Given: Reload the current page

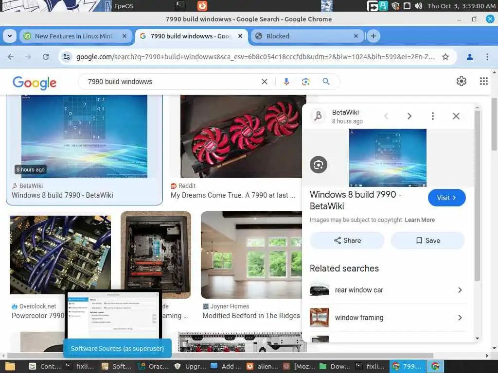Looking at the screenshot, I should 46,57.
